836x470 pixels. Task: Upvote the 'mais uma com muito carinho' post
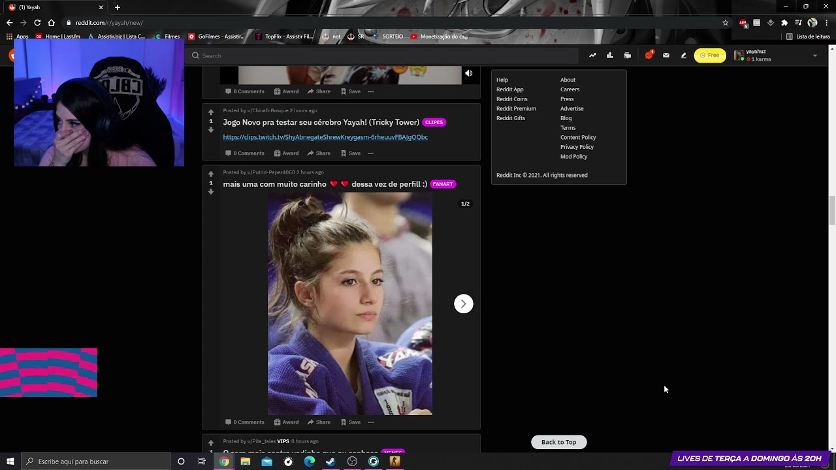point(211,174)
